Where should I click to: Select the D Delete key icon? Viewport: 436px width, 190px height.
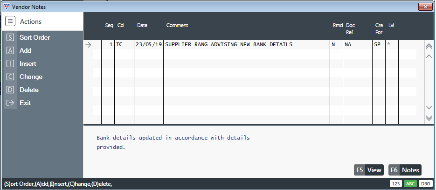click(x=10, y=90)
